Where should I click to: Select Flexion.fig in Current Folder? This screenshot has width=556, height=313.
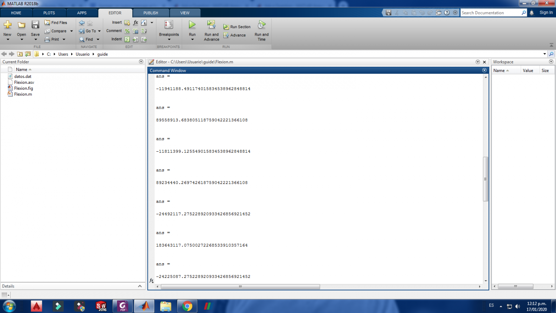(23, 88)
